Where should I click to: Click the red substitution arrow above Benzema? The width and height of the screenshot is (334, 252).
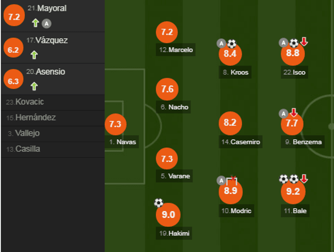tap(293, 113)
